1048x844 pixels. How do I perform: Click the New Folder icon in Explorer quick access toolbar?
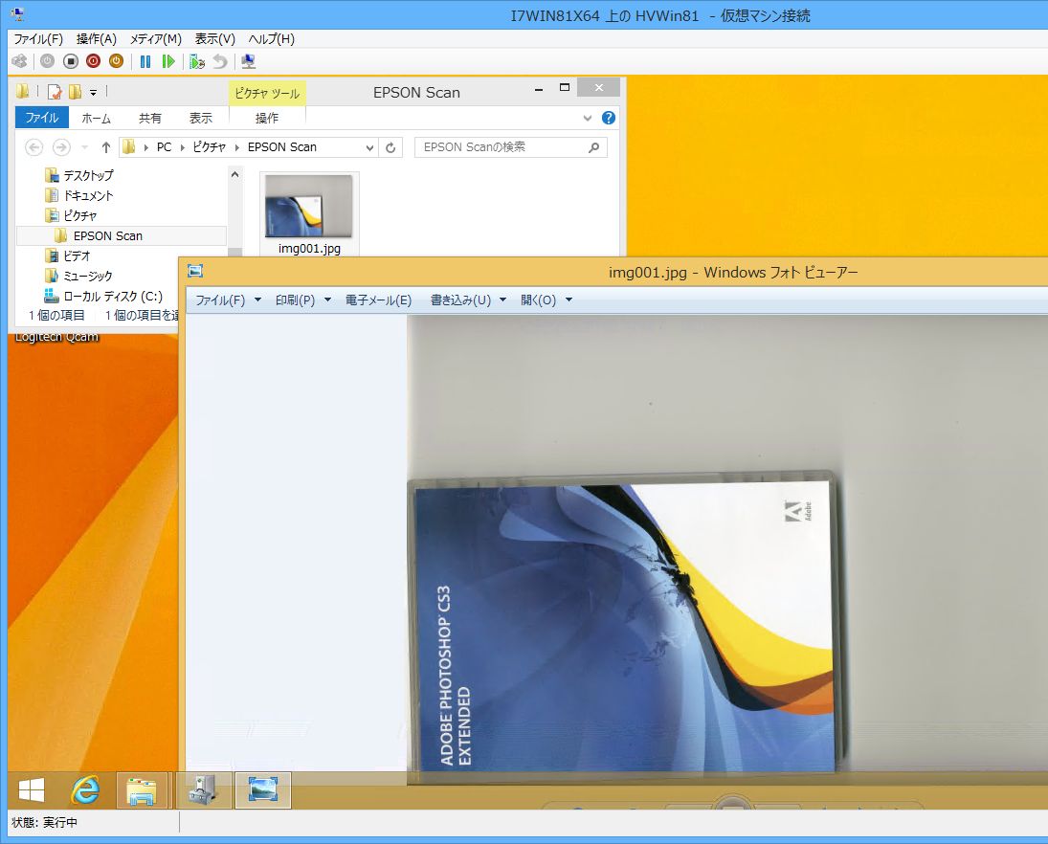coord(75,92)
